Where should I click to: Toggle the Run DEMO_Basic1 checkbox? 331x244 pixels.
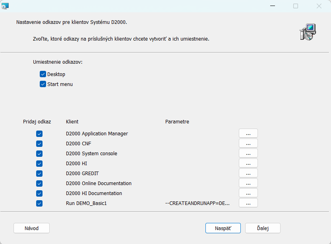click(39, 203)
